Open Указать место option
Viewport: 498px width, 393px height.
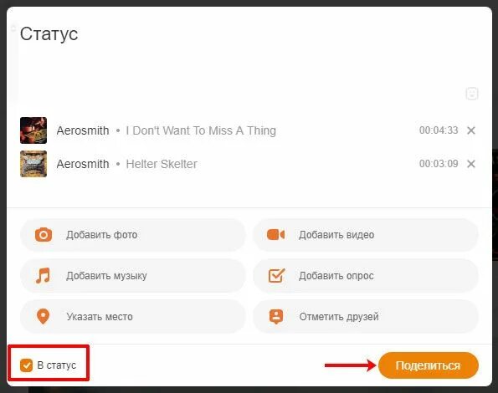133,316
